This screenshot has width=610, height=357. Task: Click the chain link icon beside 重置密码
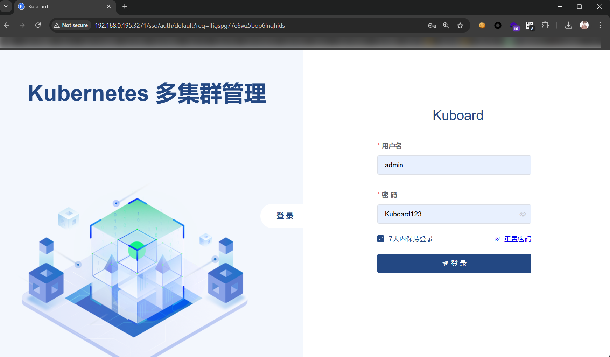pos(497,239)
